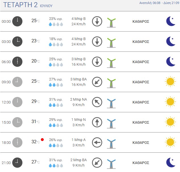Image resolution: width=180 pixels, height=172 pixels.
Task: Click the green windmill icon at 06:00
Action: [x=111, y=63]
